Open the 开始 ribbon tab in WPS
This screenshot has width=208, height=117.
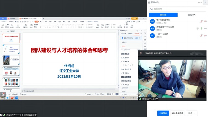pyautogui.click(x=36, y=21)
